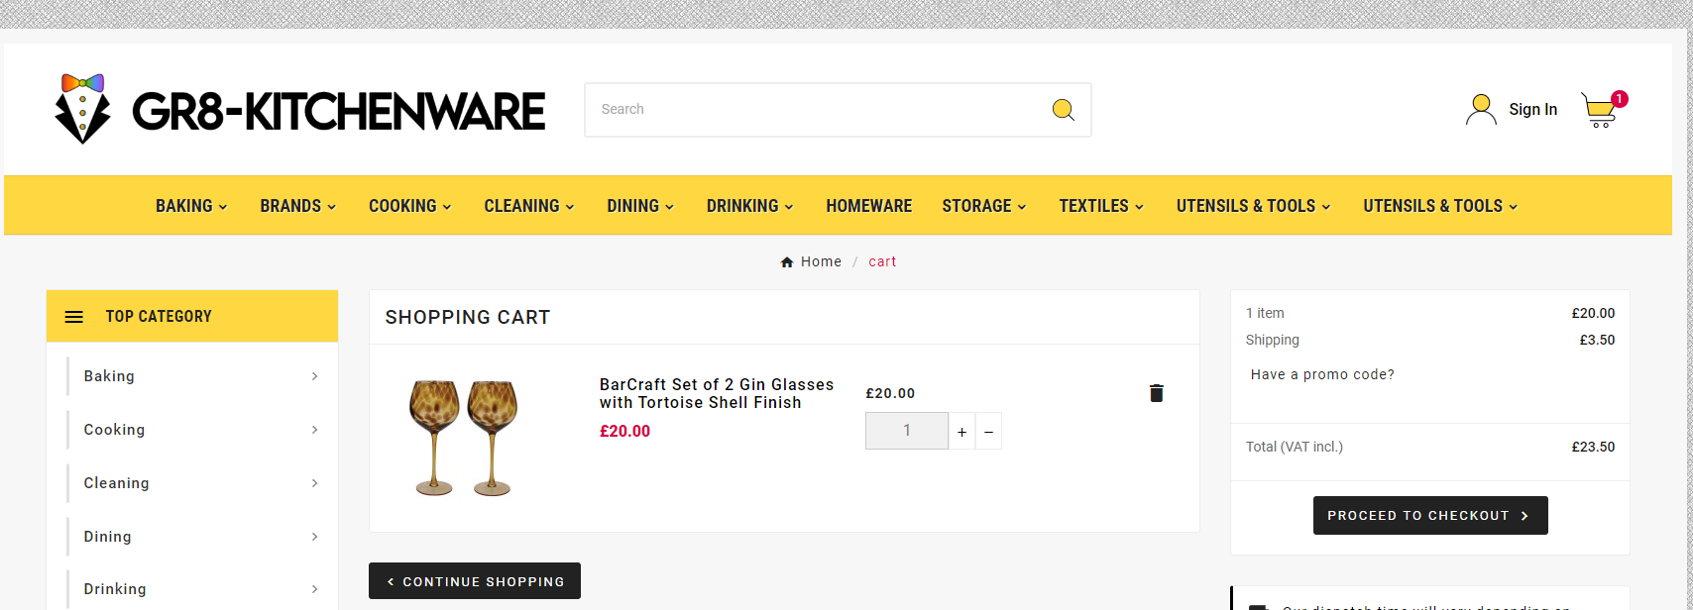The width and height of the screenshot is (1693, 610).
Task: Open the Homeware menu item
Action: point(868,206)
